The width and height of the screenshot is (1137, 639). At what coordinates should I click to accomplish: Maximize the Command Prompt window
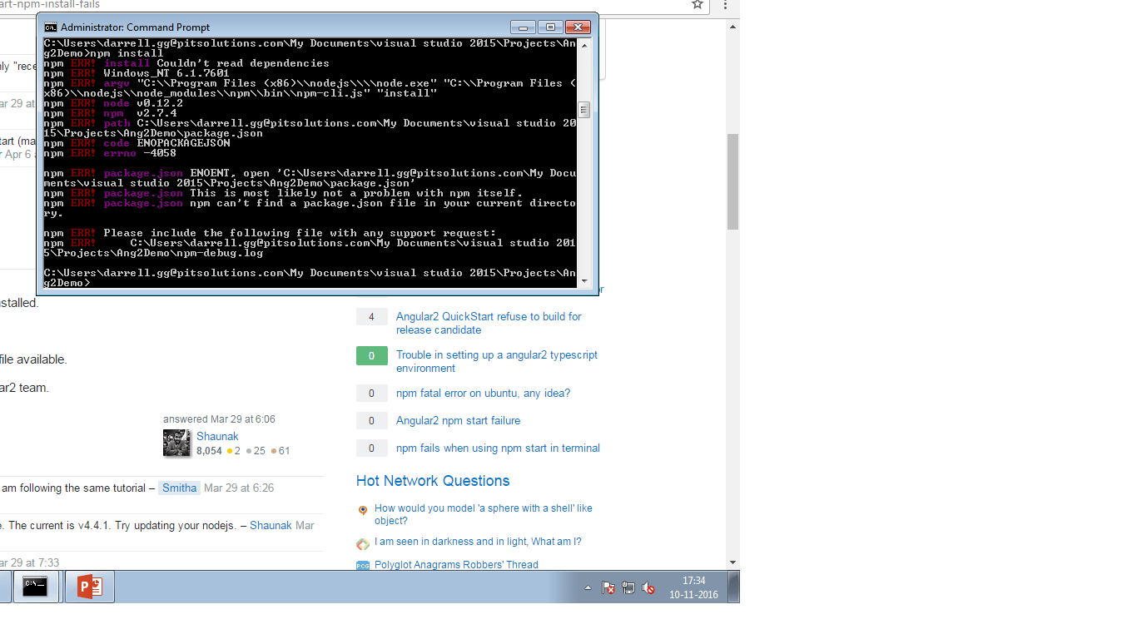point(549,27)
